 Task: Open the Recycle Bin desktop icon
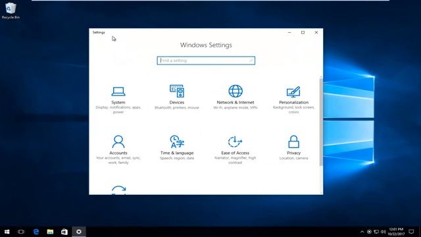coord(11,11)
